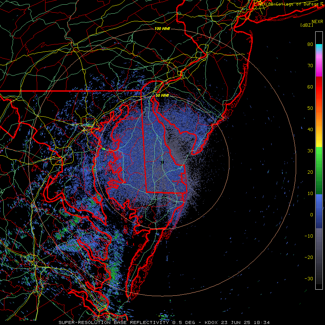Click the 50 dBZ scale value
This screenshot has width=325, height=325.
tap(310, 108)
